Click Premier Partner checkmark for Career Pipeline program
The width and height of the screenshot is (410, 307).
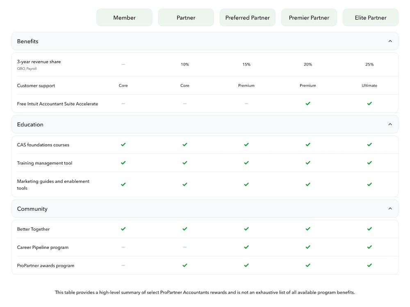(x=308, y=247)
